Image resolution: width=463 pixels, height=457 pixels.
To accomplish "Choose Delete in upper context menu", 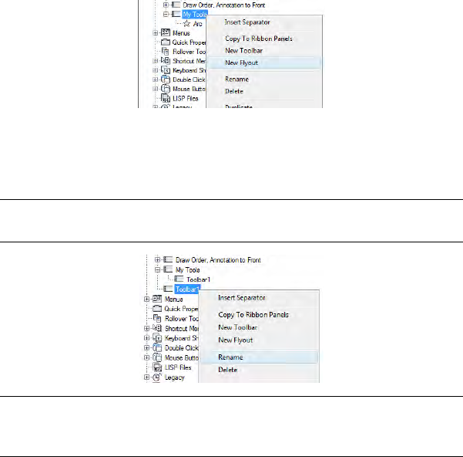I will (264, 91).
